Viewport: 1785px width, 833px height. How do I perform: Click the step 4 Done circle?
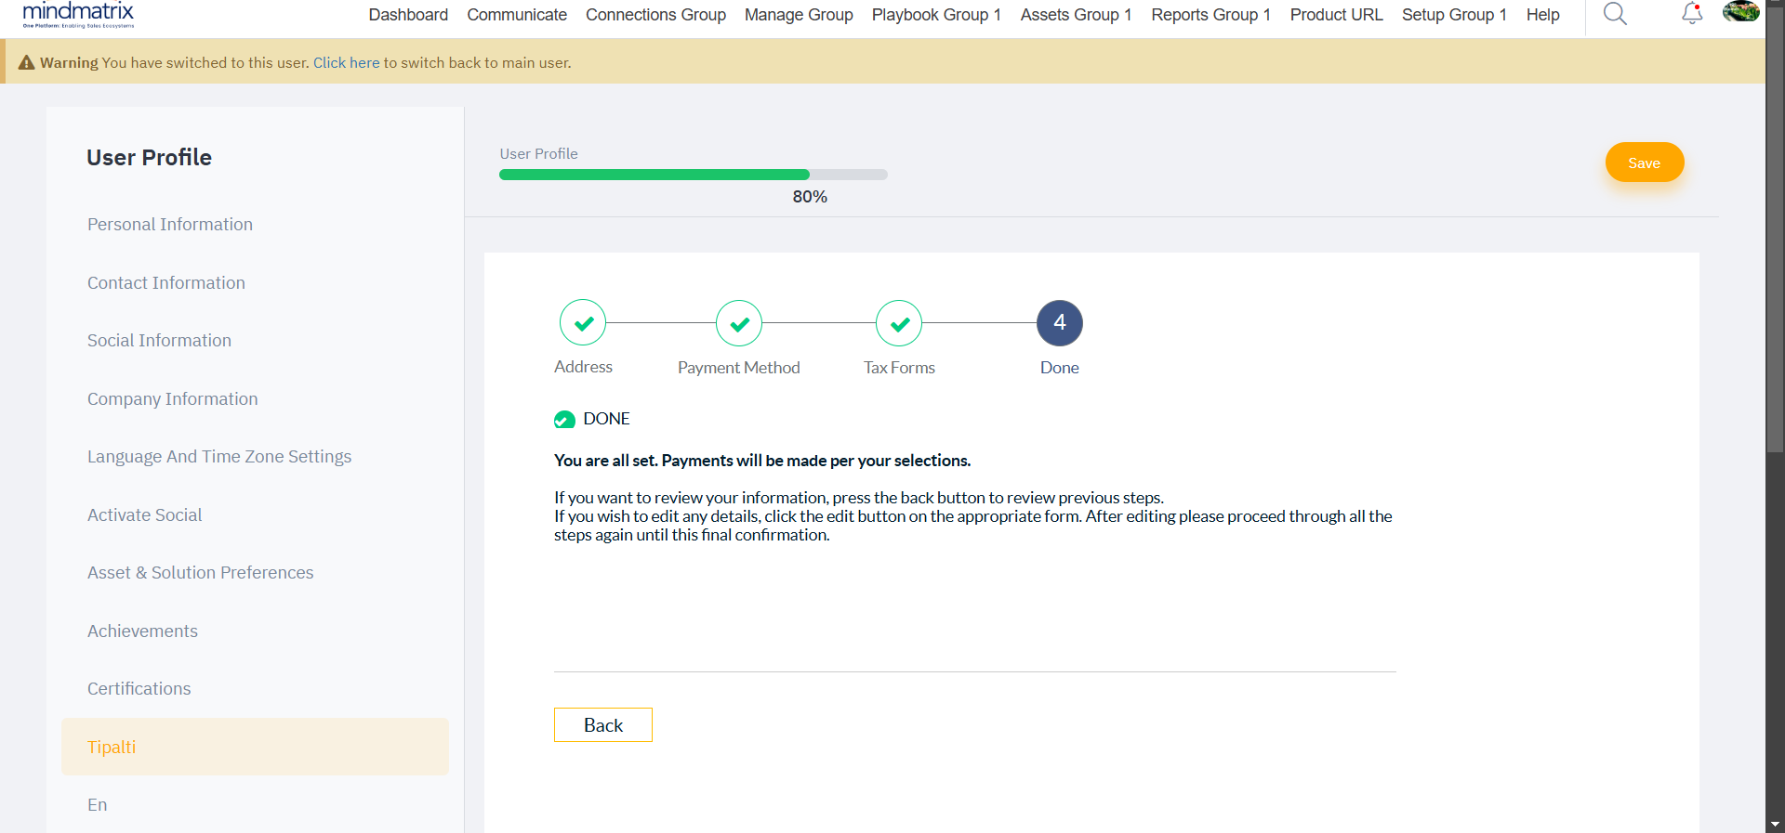coord(1059,323)
